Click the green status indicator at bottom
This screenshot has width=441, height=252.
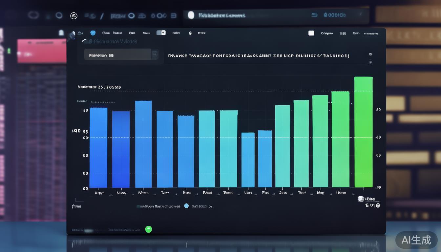coord(148,229)
